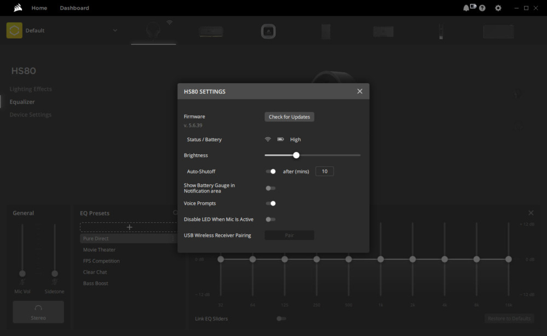Click the Corsair sails logo
Screen dimensions: 547x336
[18, 8]
